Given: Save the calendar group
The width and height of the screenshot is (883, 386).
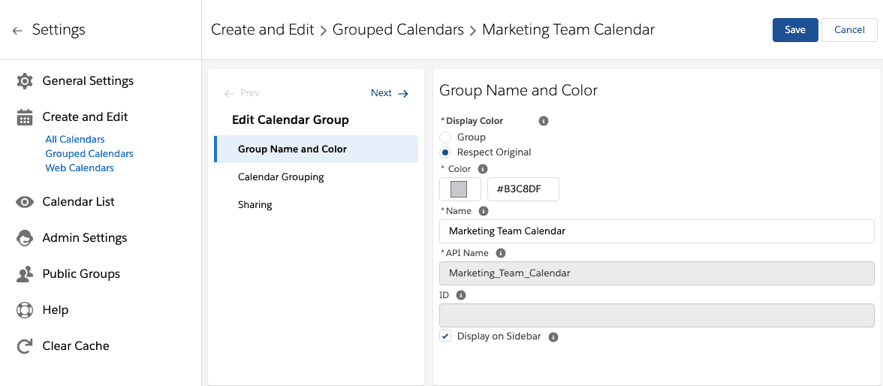Looking at the screenshot, I should 795,30.
